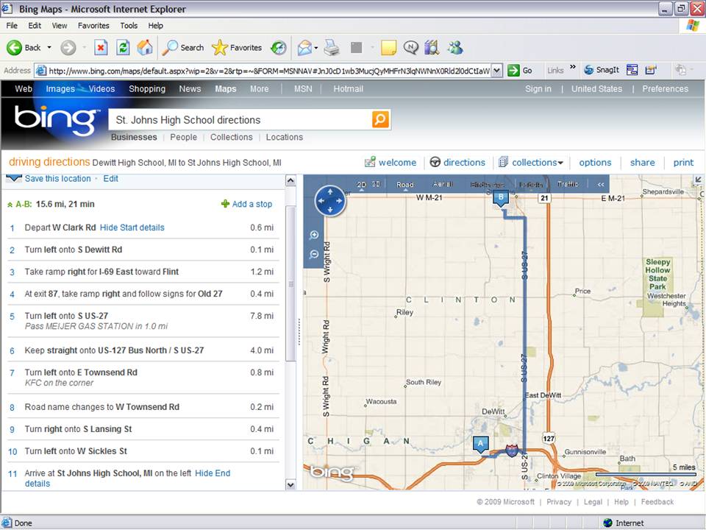Image resolution: width=706 pixels, height=530 pixels.
Task: Switch map to 3D mode
Action: [x=376, y=184]
